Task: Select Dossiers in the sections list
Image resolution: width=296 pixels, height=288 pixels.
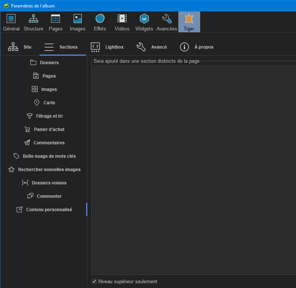Action: click(44, 63)
